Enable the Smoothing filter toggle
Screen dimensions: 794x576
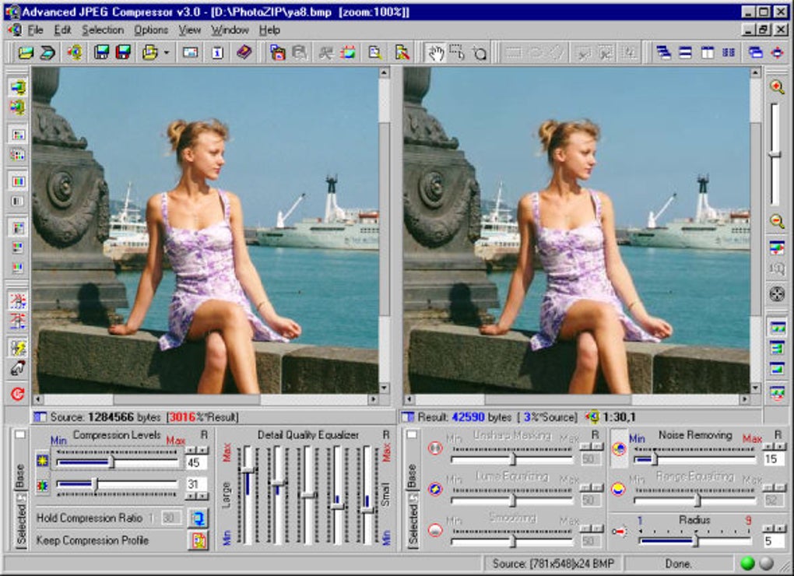click(435, 531)
